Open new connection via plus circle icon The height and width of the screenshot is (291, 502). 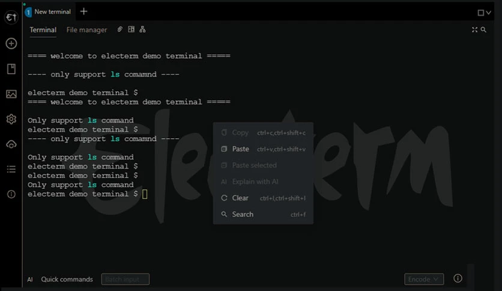point(11,43)
